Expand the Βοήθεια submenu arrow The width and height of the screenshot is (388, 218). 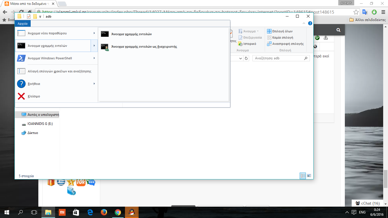click(94, 84)
